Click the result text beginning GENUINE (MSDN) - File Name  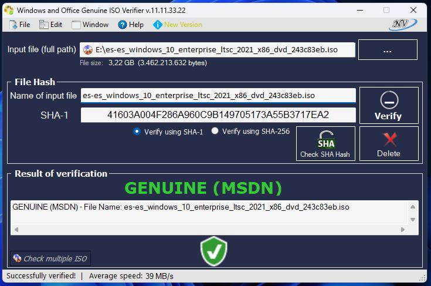181,207
